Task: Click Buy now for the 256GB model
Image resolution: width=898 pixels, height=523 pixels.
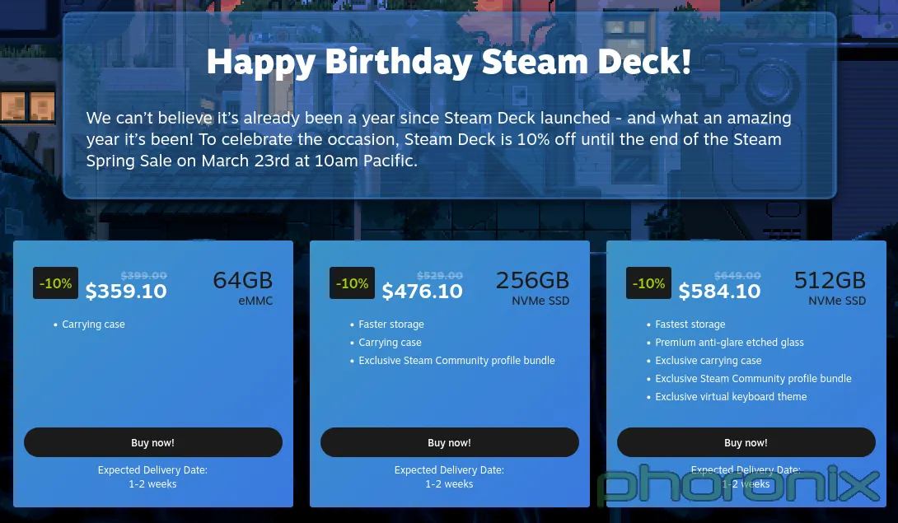Action: 450,442
